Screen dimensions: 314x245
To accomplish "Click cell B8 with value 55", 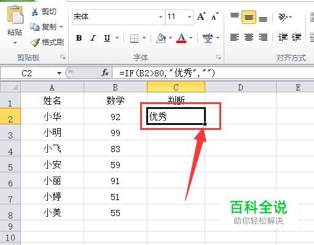I will [116, 212].
